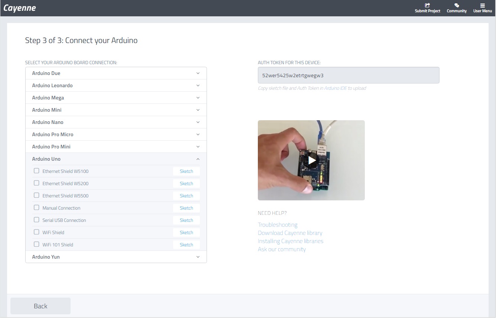Click the Manual Connection label
Screen dimensions: 496x318
[x=61, y=208]
